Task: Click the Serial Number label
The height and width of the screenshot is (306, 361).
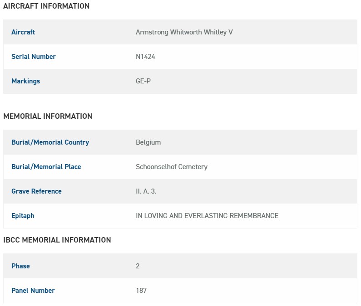Action: click(34, 57)
